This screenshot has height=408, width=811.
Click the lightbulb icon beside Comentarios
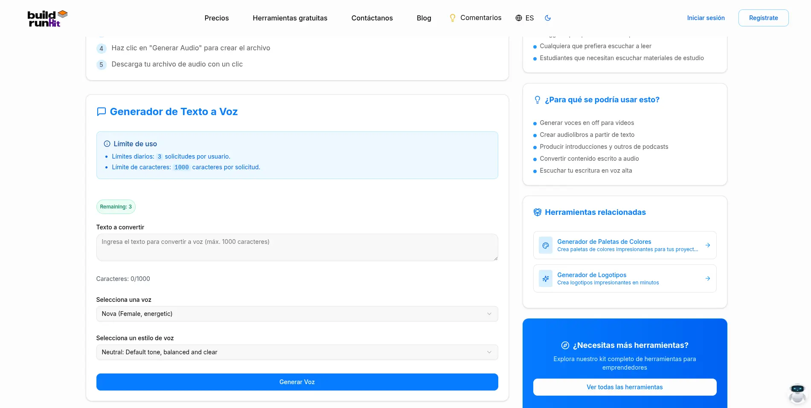[x=453, y=18]
